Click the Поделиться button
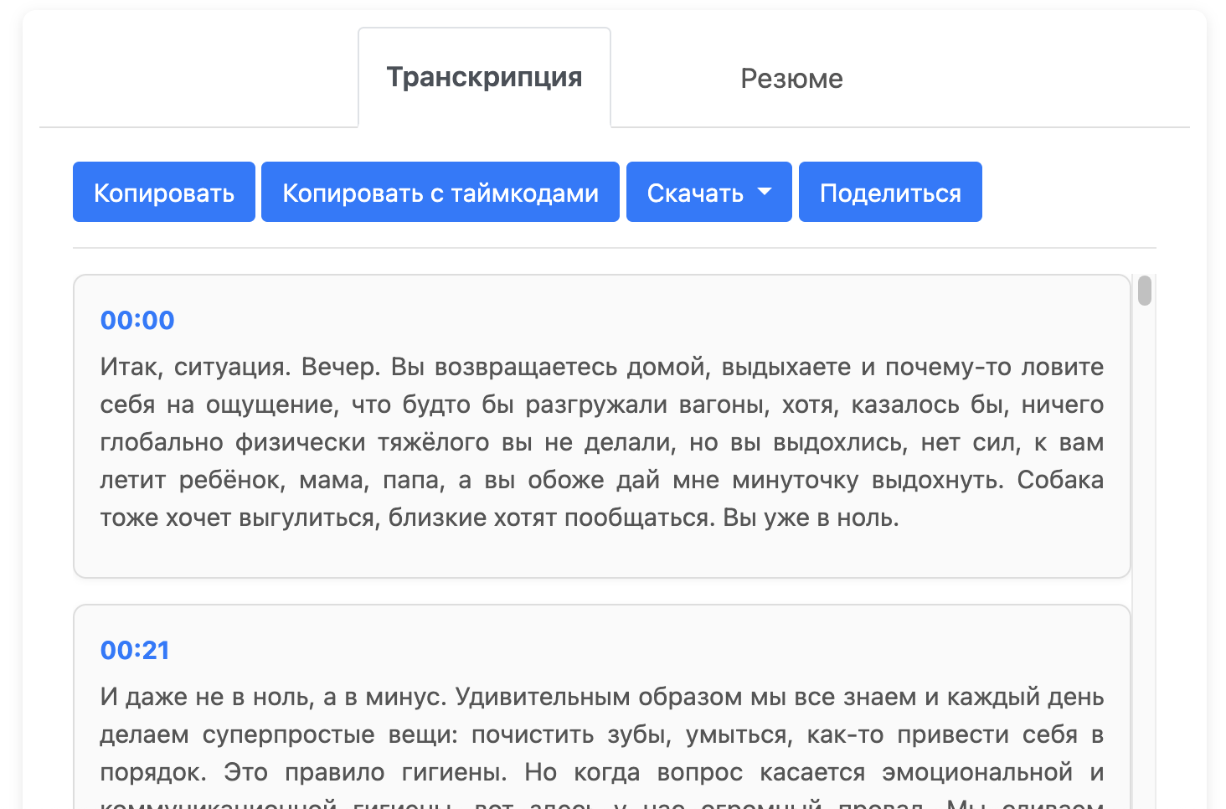The height and width of the screenshot is (809, 1226). [890, 192]
